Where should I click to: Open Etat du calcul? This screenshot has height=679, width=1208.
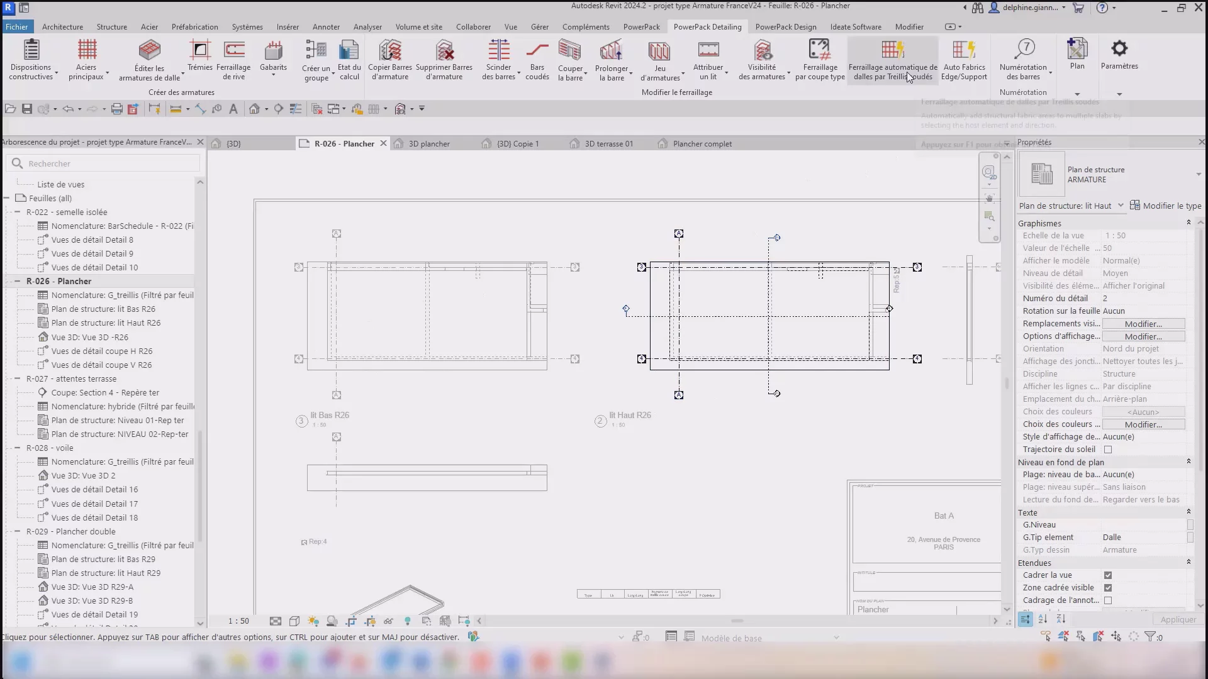pos(349,60)
